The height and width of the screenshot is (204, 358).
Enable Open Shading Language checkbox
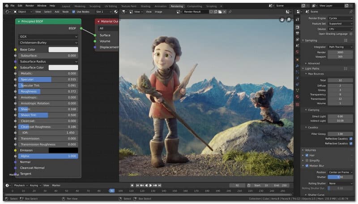[x=350, y=34]
